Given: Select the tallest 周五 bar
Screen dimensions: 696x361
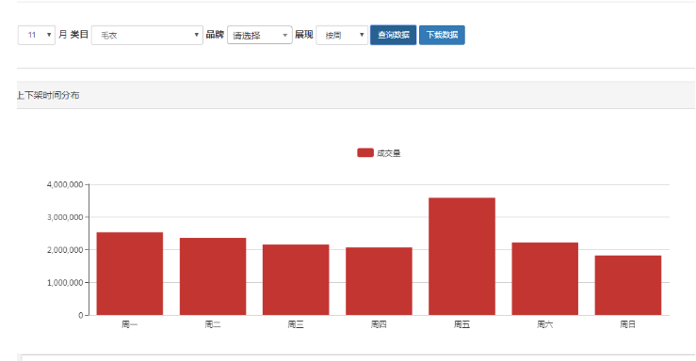Looking at the screenshot, I should pyautogui.click(x=461, y=257).
